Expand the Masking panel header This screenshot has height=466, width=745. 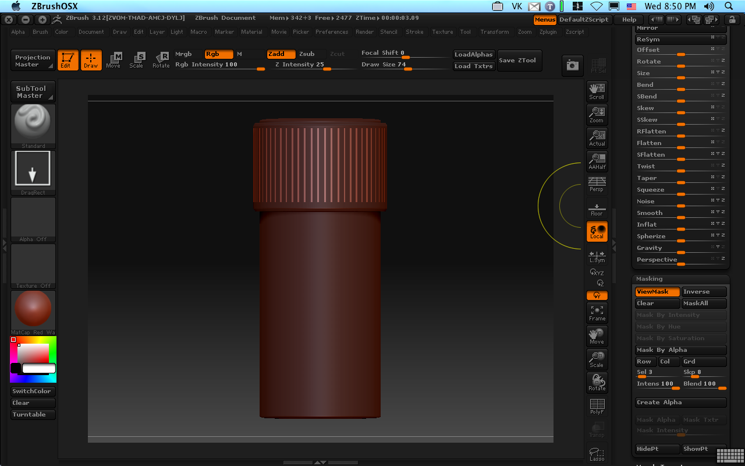click(649, 279)
